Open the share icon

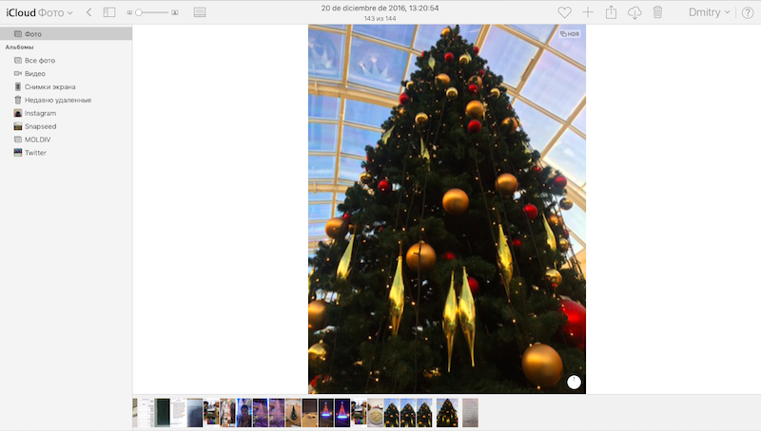click(611, 12)
